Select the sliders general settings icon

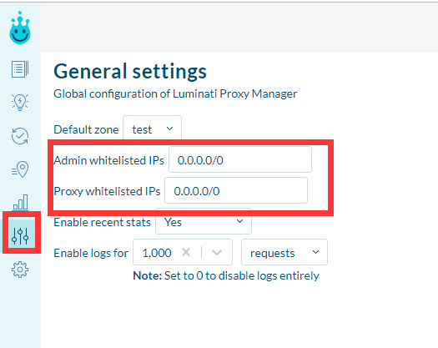coord(20,235)
